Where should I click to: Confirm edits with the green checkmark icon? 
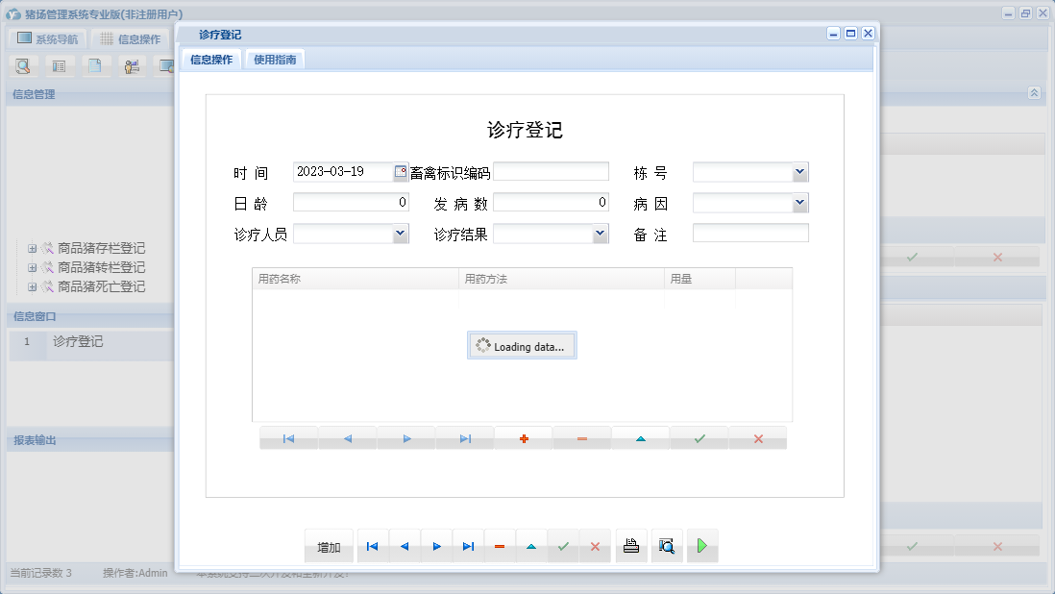click(x=698, y=437)
